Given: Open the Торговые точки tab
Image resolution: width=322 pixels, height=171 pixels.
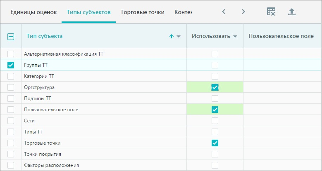Looking at the screenshot, I should (x=142, y=12).
